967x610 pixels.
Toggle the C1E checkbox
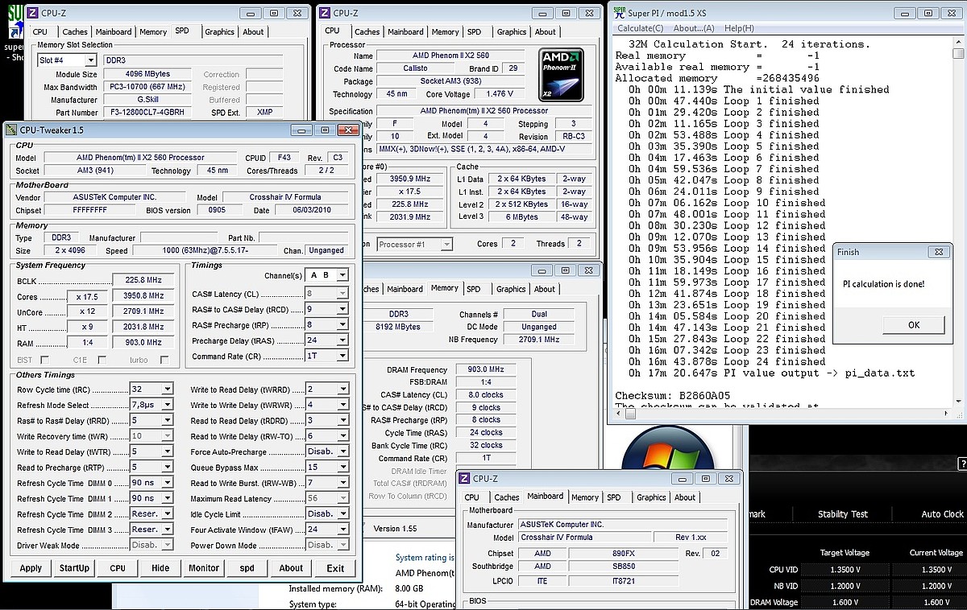pyautogui.click(x=103, y=360)
